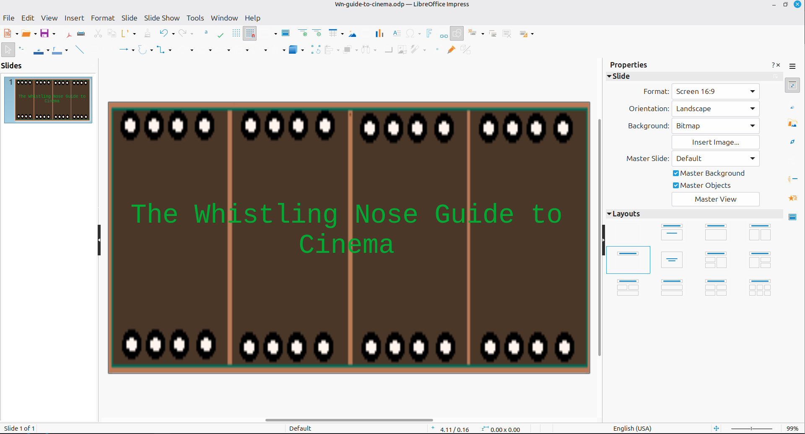Click the Undo arrow icon
805x434 pixels.
point(164,34)
